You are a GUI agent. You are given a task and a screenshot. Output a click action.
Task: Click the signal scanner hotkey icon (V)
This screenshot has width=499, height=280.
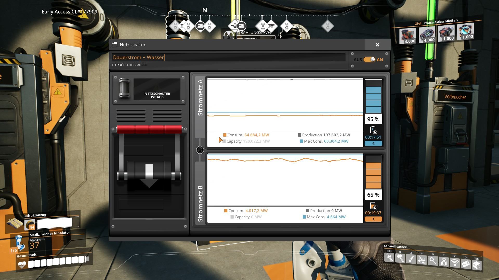(455, 263)
